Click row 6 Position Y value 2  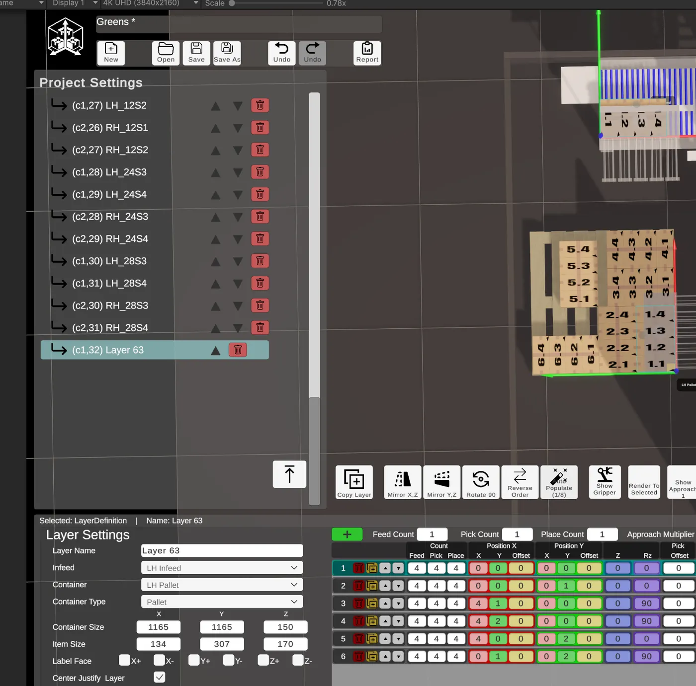(x=566, y=656)
